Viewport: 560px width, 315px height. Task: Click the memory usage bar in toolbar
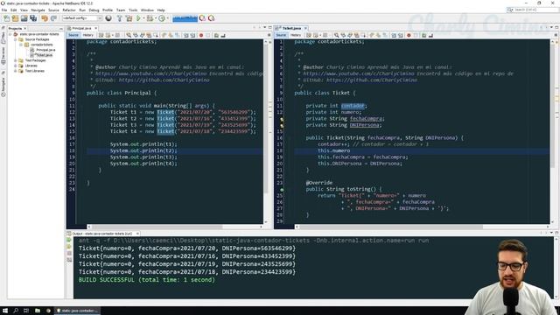pyautogui.click(x=185, y=18)
